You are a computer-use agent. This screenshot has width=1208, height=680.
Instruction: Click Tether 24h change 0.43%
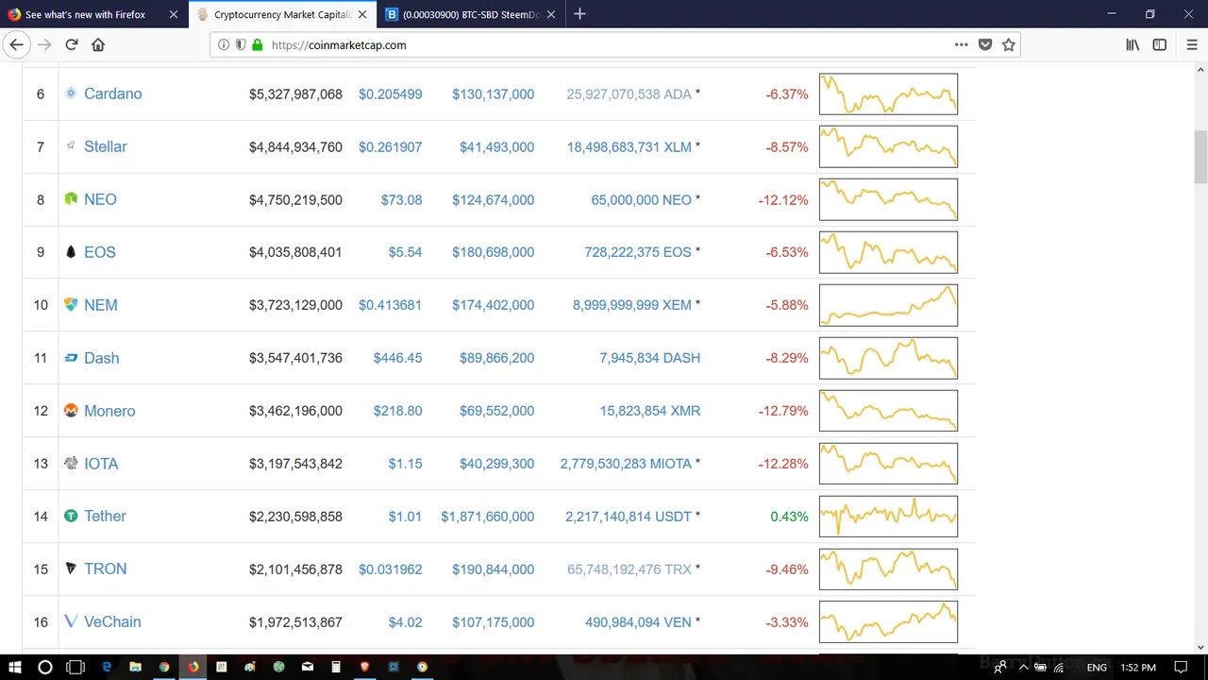789,517
